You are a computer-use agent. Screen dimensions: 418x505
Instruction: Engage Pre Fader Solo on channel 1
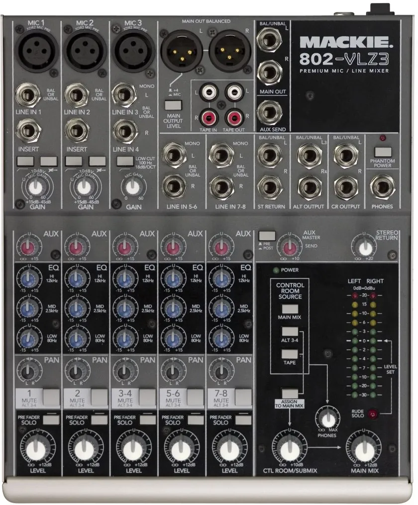[x=51, y=420]
